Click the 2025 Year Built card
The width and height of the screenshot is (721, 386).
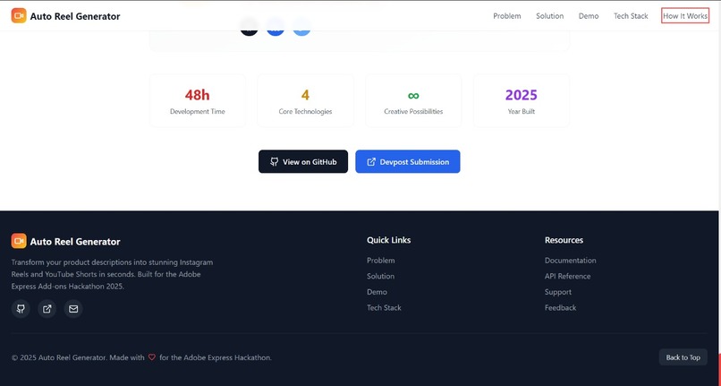(522, 101)
